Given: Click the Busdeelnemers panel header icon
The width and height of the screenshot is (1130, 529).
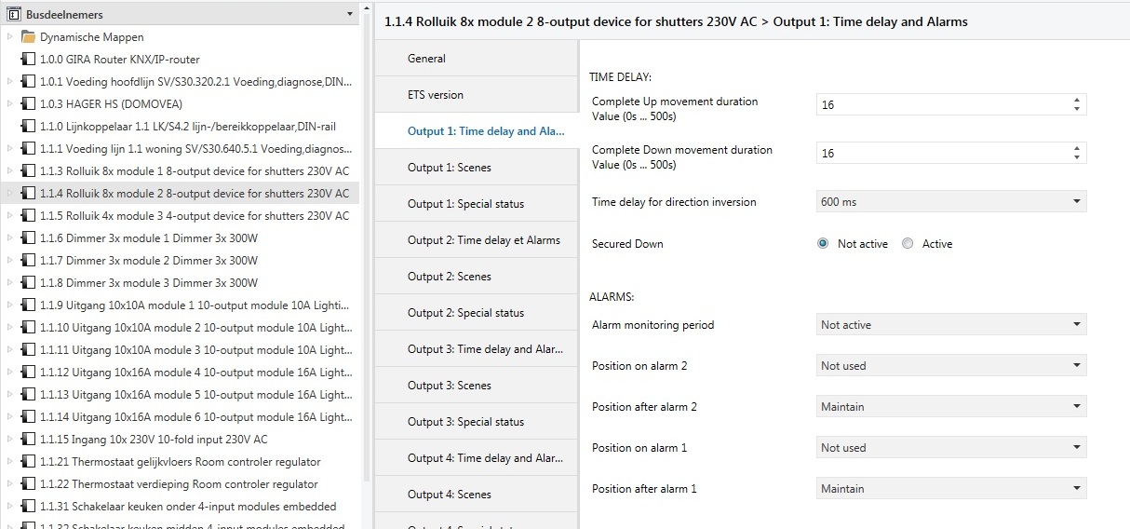Looking at the screenshot, I should (x=13, y=14).
